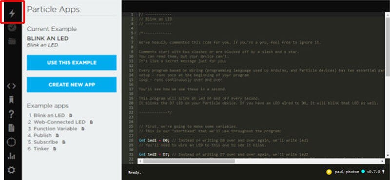
Task: Open the Blink an LED example
Action: pyautogui.click(x=49, y=115)
